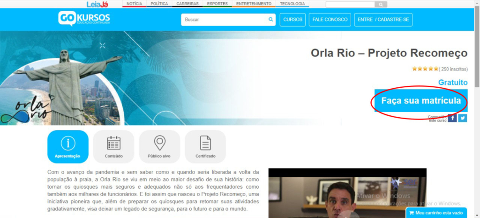This screenshot has width=480, height=218.
Task: Open the ESPORTES menu item
Action: pyautogui.click(x=217, y=4)
